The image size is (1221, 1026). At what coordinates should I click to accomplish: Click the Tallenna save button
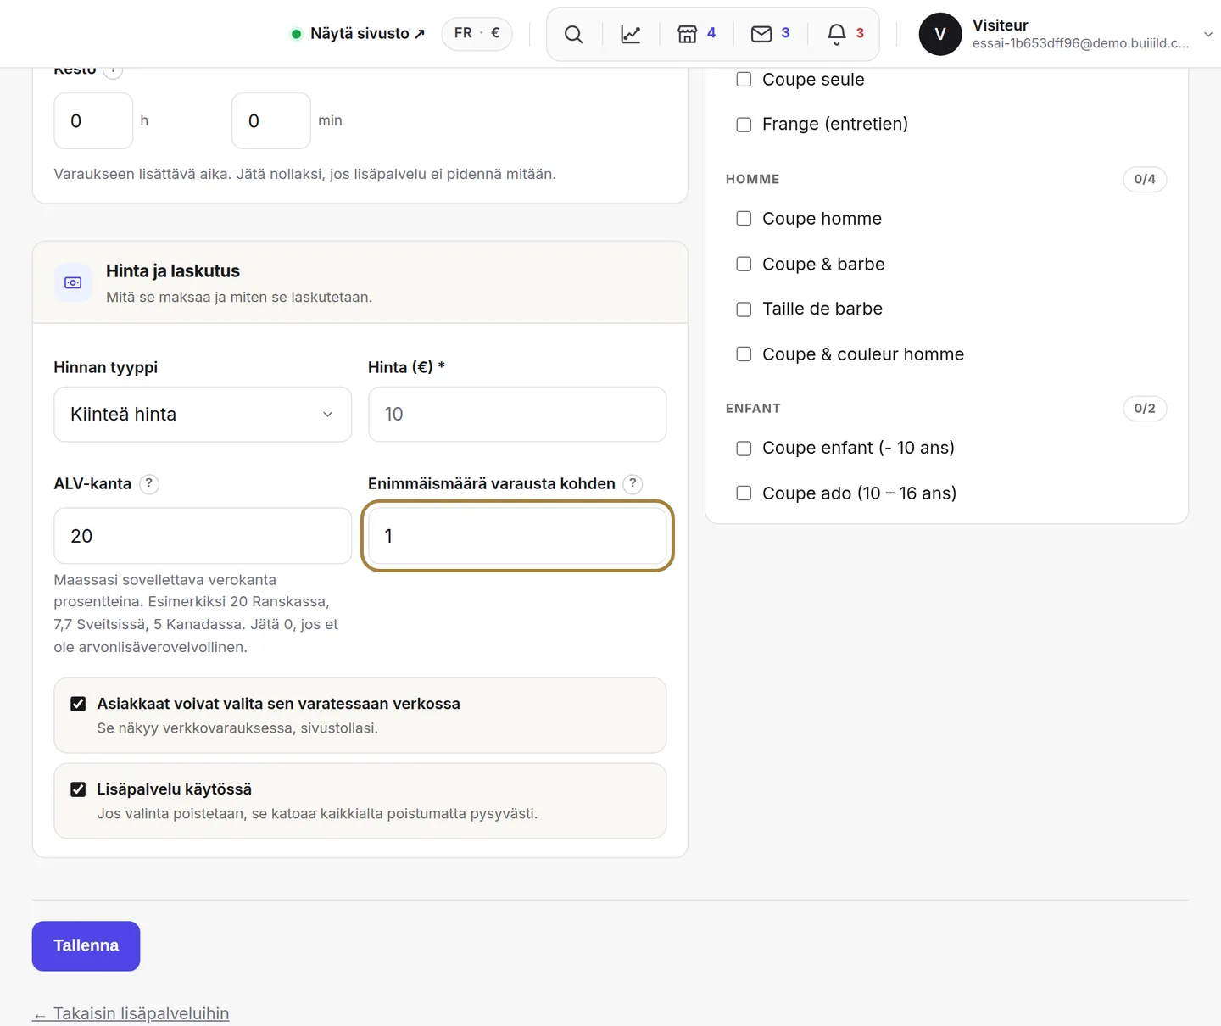click(86, 946)
